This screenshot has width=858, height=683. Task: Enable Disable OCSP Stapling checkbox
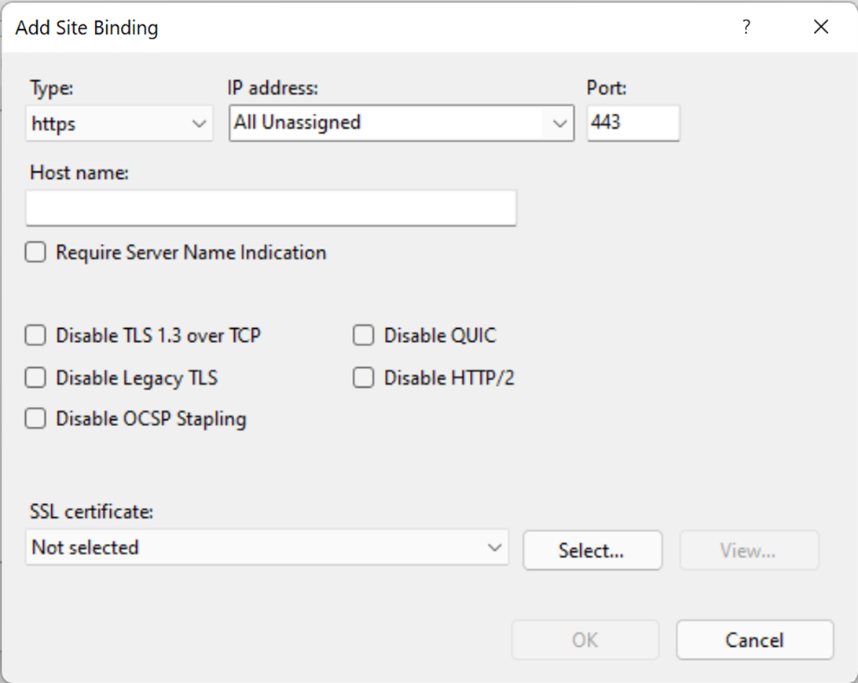tap(35, 419)
